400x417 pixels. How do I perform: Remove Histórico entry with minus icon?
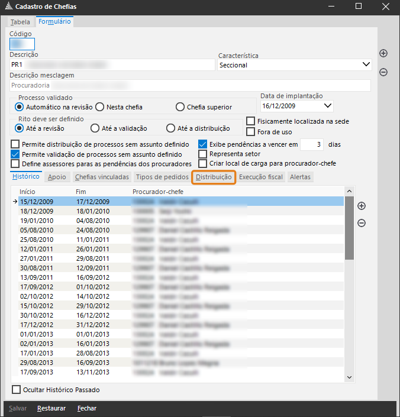[362, 223]
